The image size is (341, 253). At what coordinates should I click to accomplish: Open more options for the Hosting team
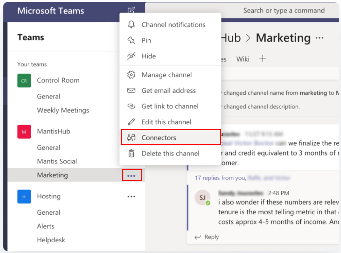click(131, 197)
